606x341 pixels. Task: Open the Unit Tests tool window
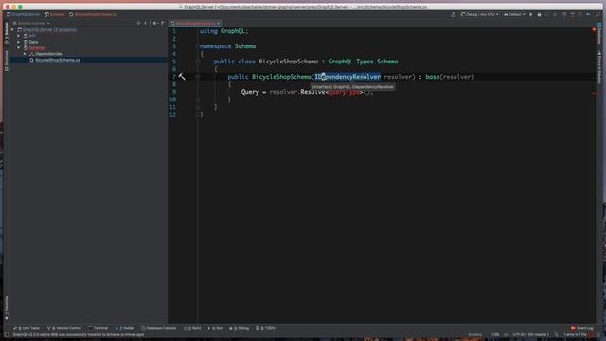[27, 328]
